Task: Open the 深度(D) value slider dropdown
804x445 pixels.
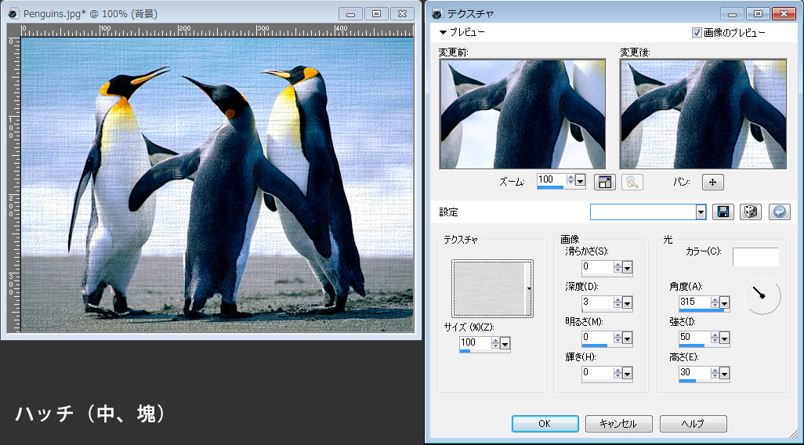Action: (628, 302)
